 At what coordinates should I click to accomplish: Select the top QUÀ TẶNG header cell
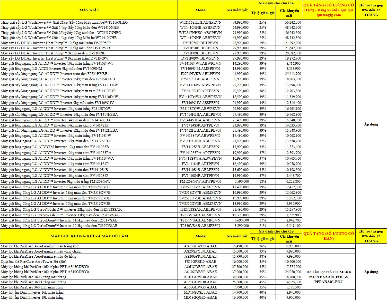click(x=329, y=10)
